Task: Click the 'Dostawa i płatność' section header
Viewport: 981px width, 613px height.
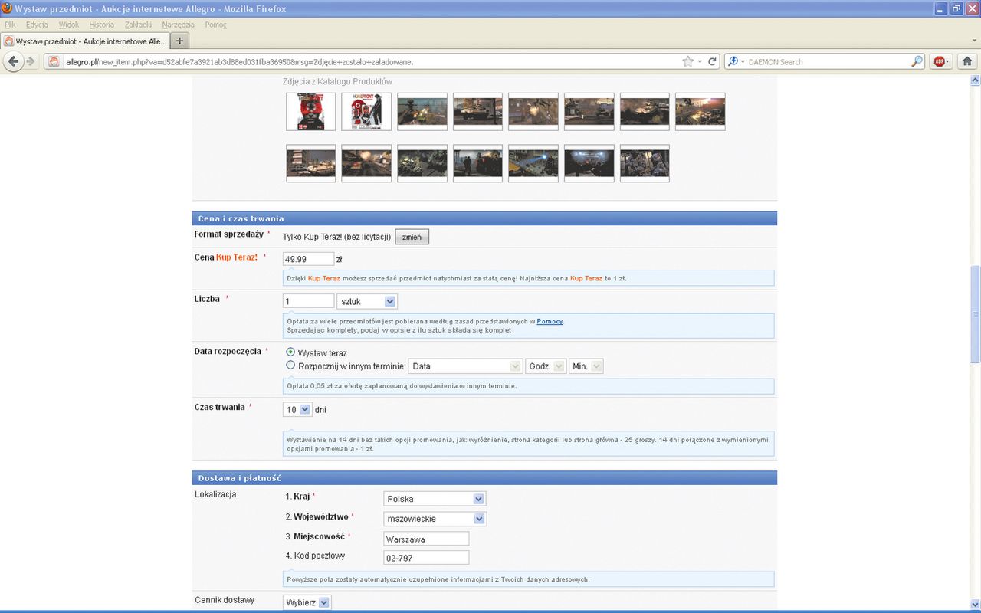Action: point(484,477)
